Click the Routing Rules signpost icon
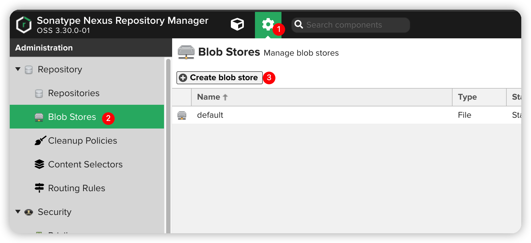 click(x=40, y=188)
